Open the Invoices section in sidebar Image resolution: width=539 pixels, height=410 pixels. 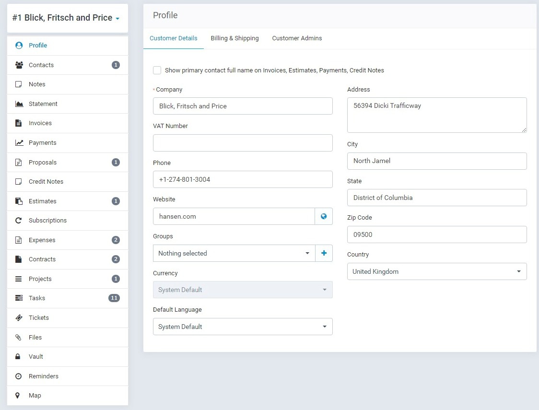[x=40, y=123]
